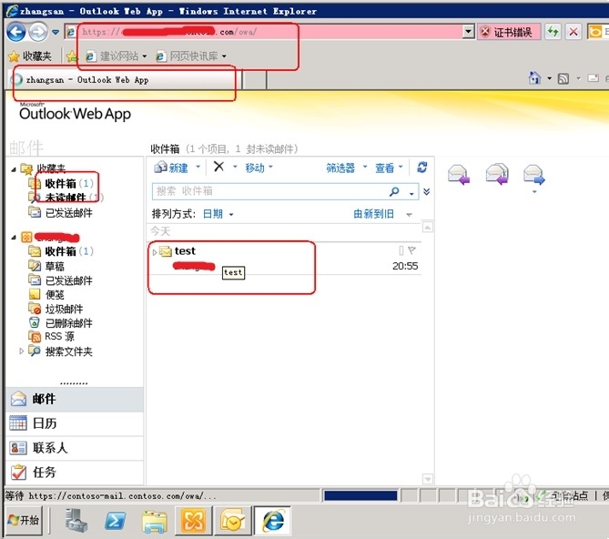The height and width of the screenshot is (539, 609).
Task: Open the address bar dropdown arrow
Action: (469, 32)
